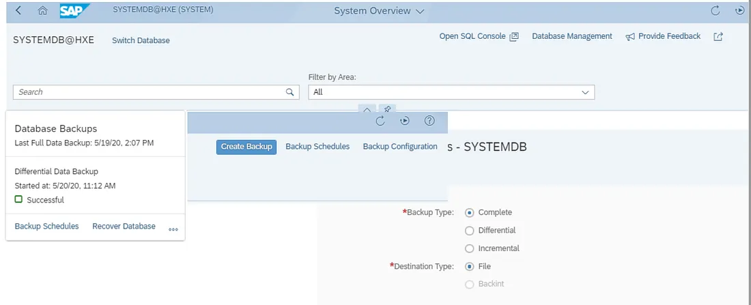Pin the header with the pin icon
The width and height of the screenshot is (751, 305).
(388, 110)
